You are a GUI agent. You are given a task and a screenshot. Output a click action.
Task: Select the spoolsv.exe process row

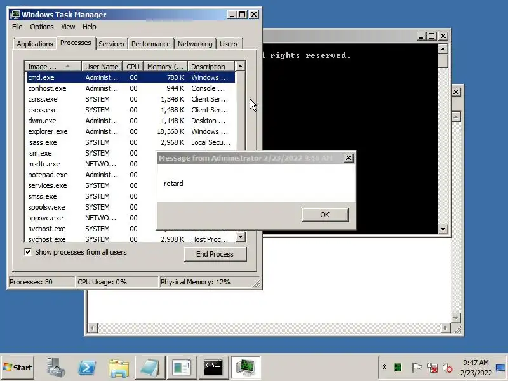point(91,207)
